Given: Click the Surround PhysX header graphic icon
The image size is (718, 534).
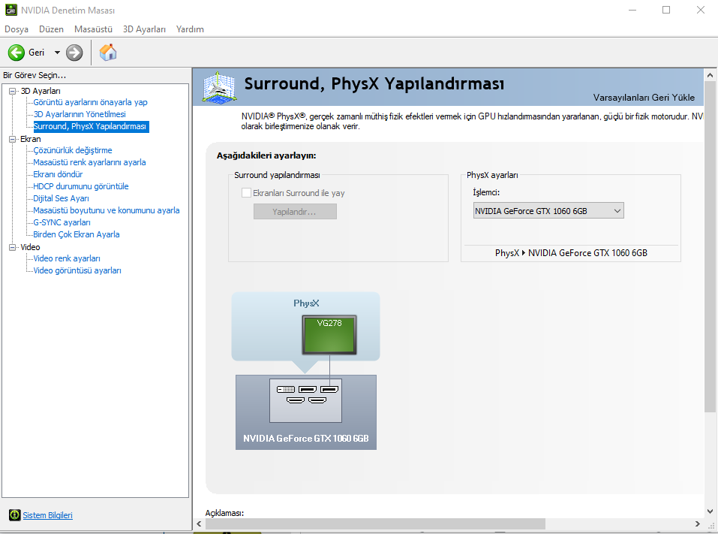Looking at the screenshot, I should 219,87.
